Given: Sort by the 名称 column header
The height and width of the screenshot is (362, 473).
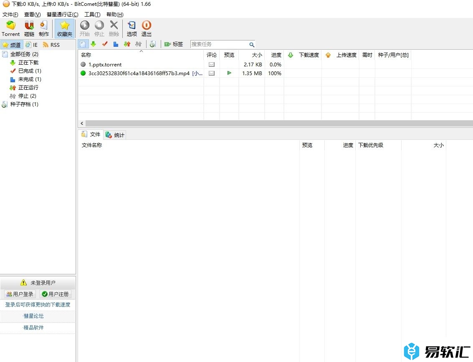Looking at the screenshot, I should (x=141, y=55).
